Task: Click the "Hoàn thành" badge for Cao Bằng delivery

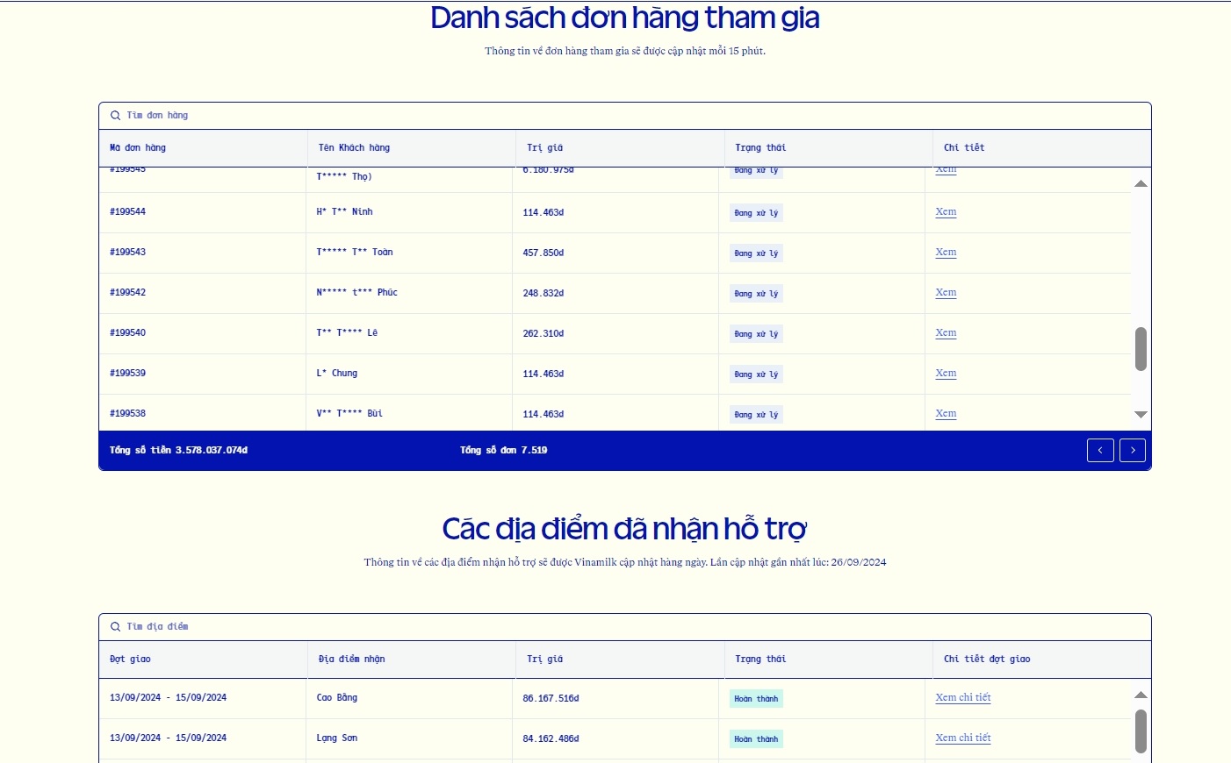Action: pyautogui.click(x=755, y=698)
